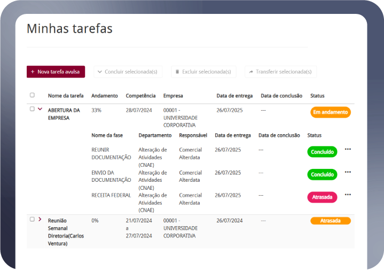384x270 pixels.
Task: Check the ABERTURA DA EMPRESA task checkbox
Action: pyautogui.click(x=32, y=109)
